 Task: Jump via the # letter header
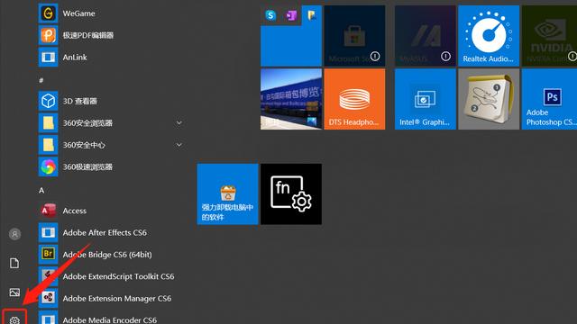click(x=41, y=80)
